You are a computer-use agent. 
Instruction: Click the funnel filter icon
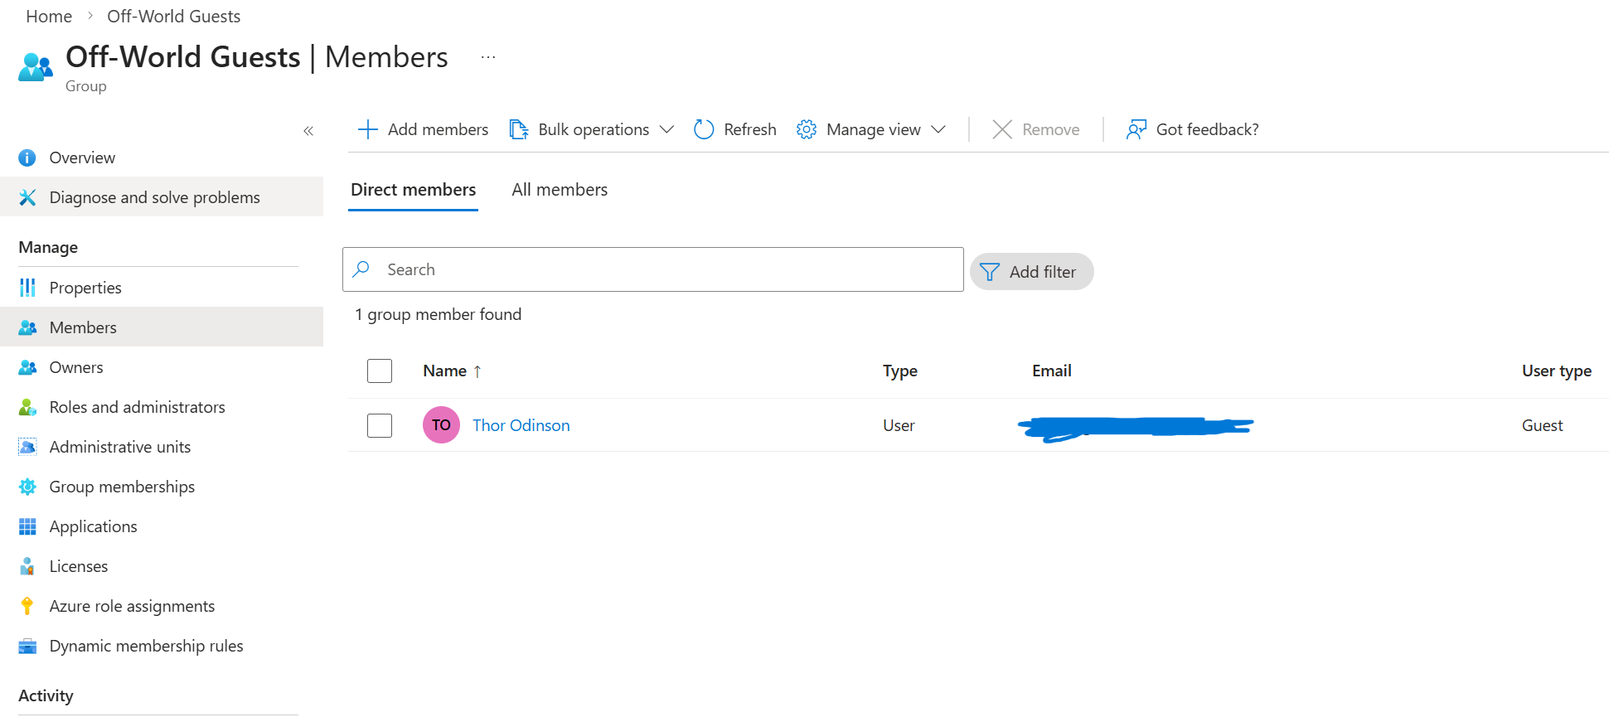pos(990,272)
